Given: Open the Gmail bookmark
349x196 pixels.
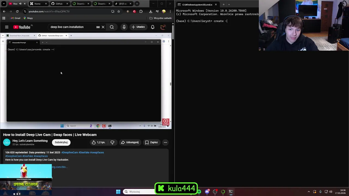Looking at the screenshot, I should [16, 18].
